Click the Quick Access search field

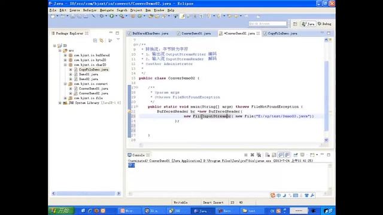[x=268, y=24]
